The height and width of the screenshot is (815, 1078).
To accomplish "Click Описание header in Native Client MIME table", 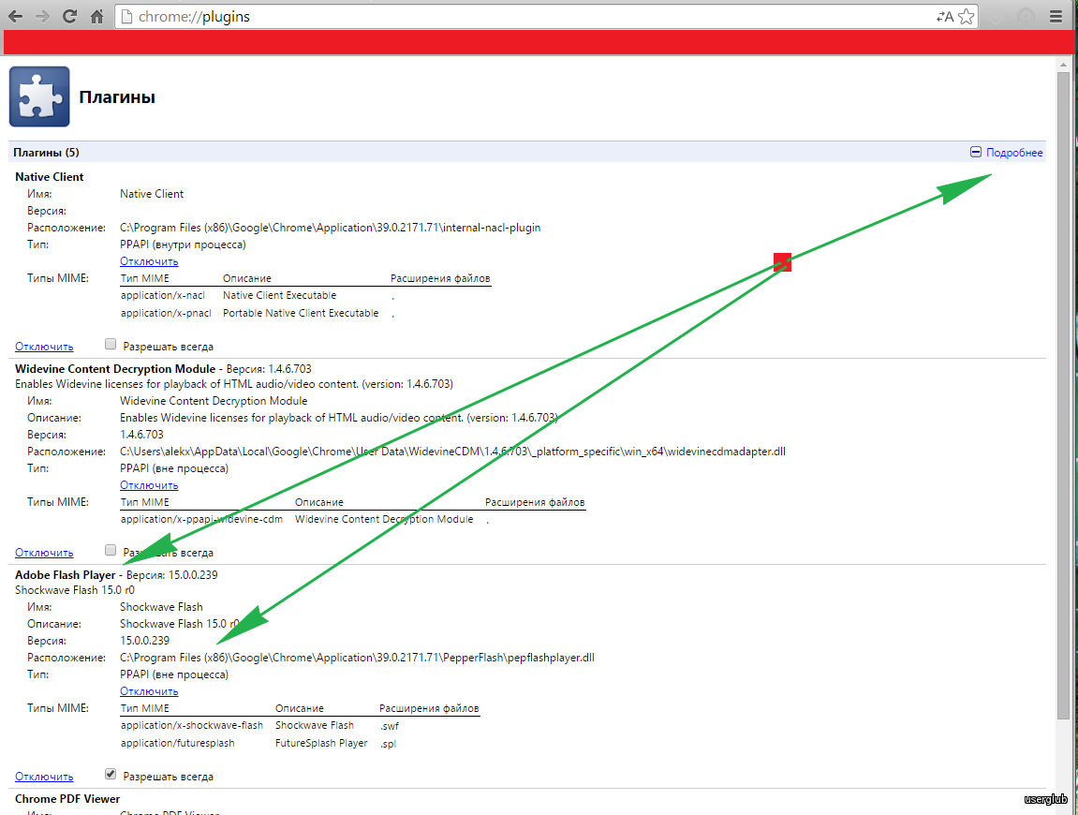I will click(247, 278).
